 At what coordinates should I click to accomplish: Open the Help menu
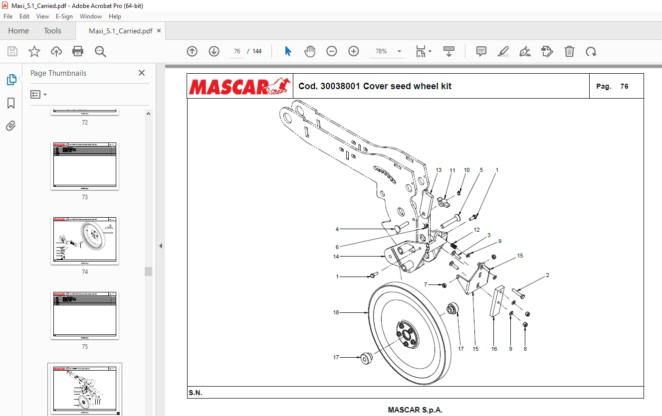115,16
